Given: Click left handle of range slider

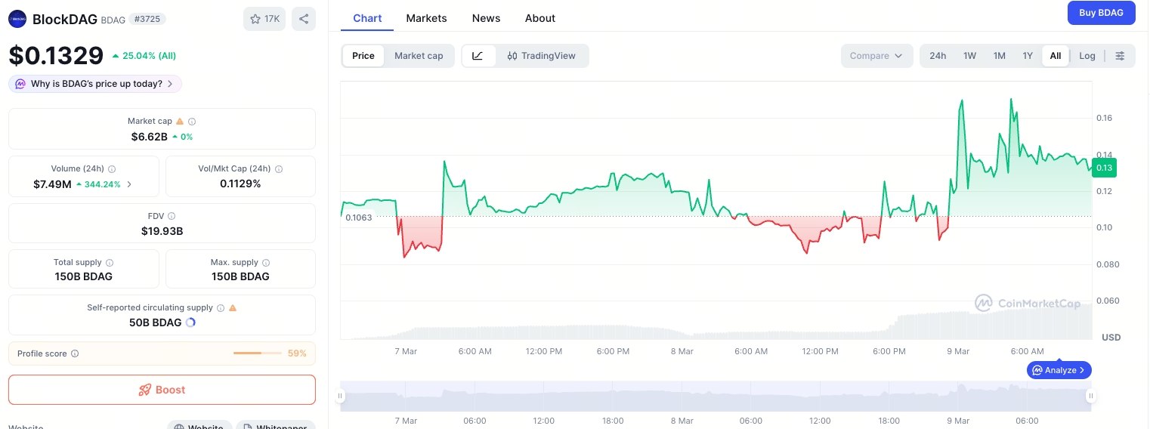Looking at the screenshot, I should [x=341, y=396].
